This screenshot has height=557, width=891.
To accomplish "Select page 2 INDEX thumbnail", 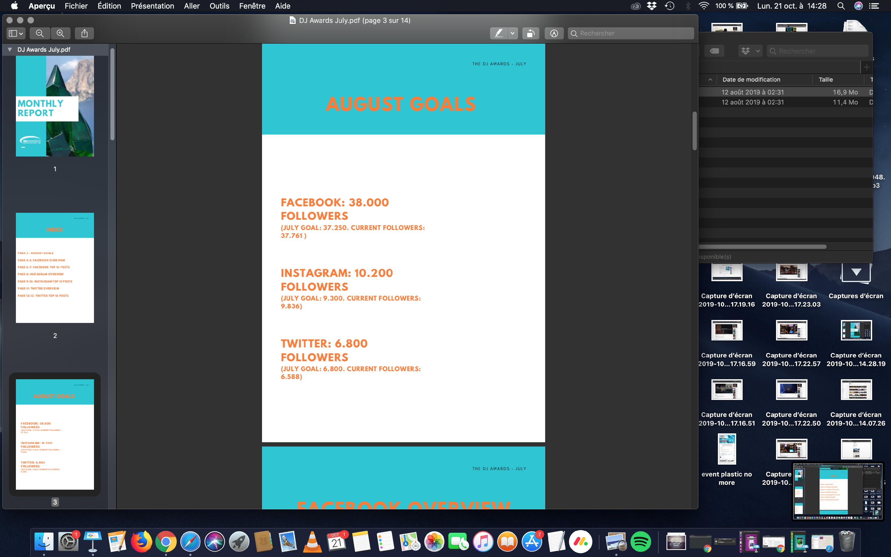I will pyautogui.click(x=55, y=268).
